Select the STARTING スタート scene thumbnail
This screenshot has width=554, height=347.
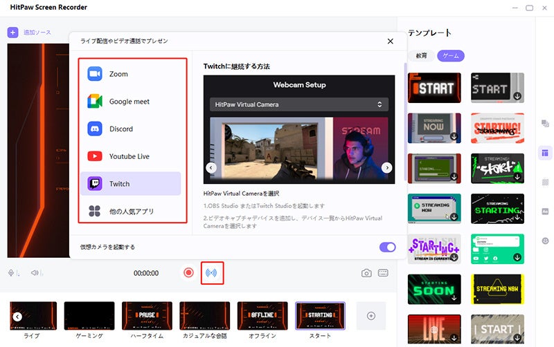(x=320, y=316)
